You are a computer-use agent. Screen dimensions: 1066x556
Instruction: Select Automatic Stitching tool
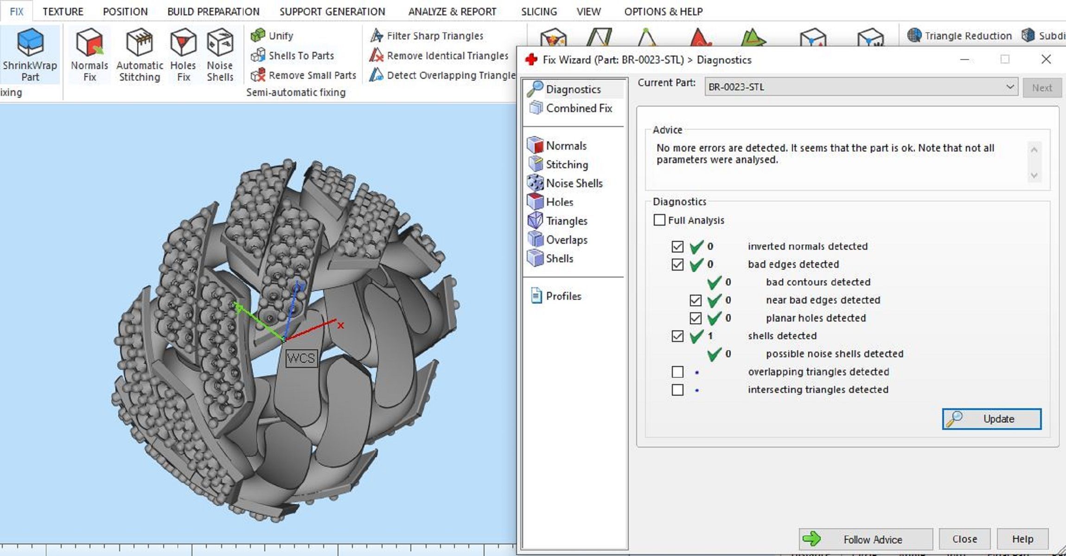click(139, 43)
